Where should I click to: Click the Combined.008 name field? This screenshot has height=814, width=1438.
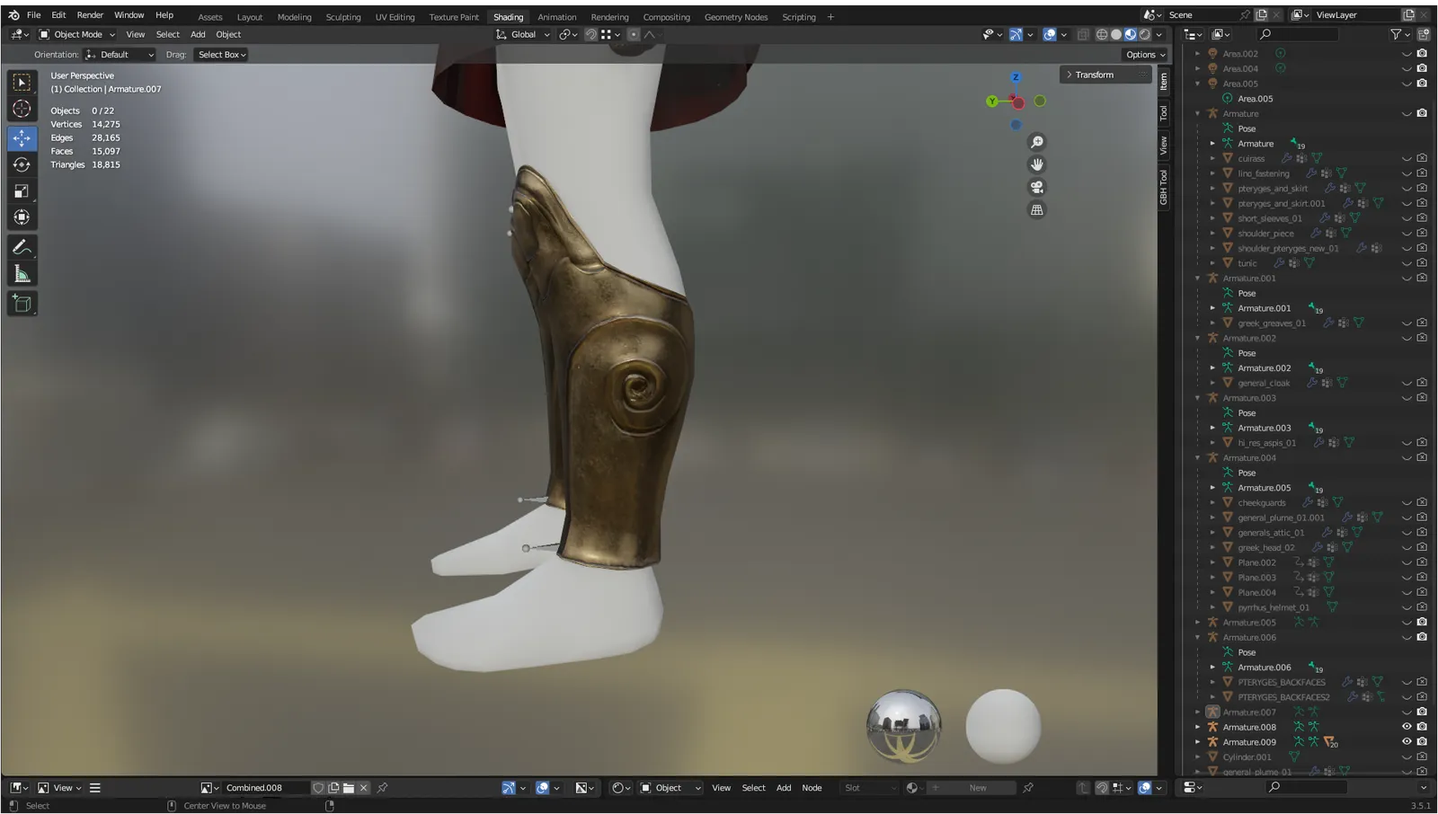(266, 788)
